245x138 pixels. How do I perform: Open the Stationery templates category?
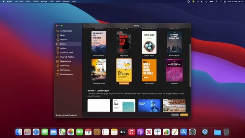click(68, 66)
